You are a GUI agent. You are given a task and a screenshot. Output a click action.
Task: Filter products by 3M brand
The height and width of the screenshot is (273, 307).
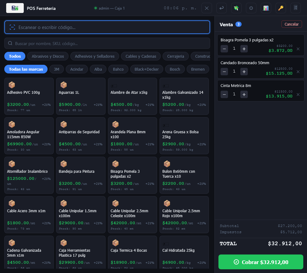click(x=56, y=69)
